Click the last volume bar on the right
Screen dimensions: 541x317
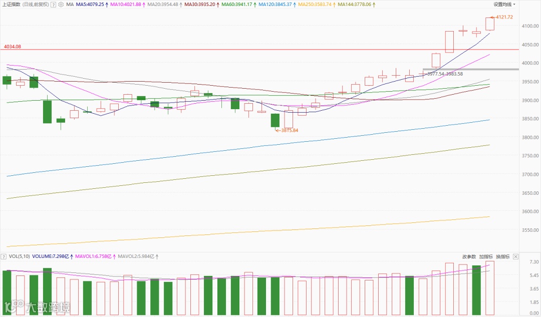click(490, 288)
